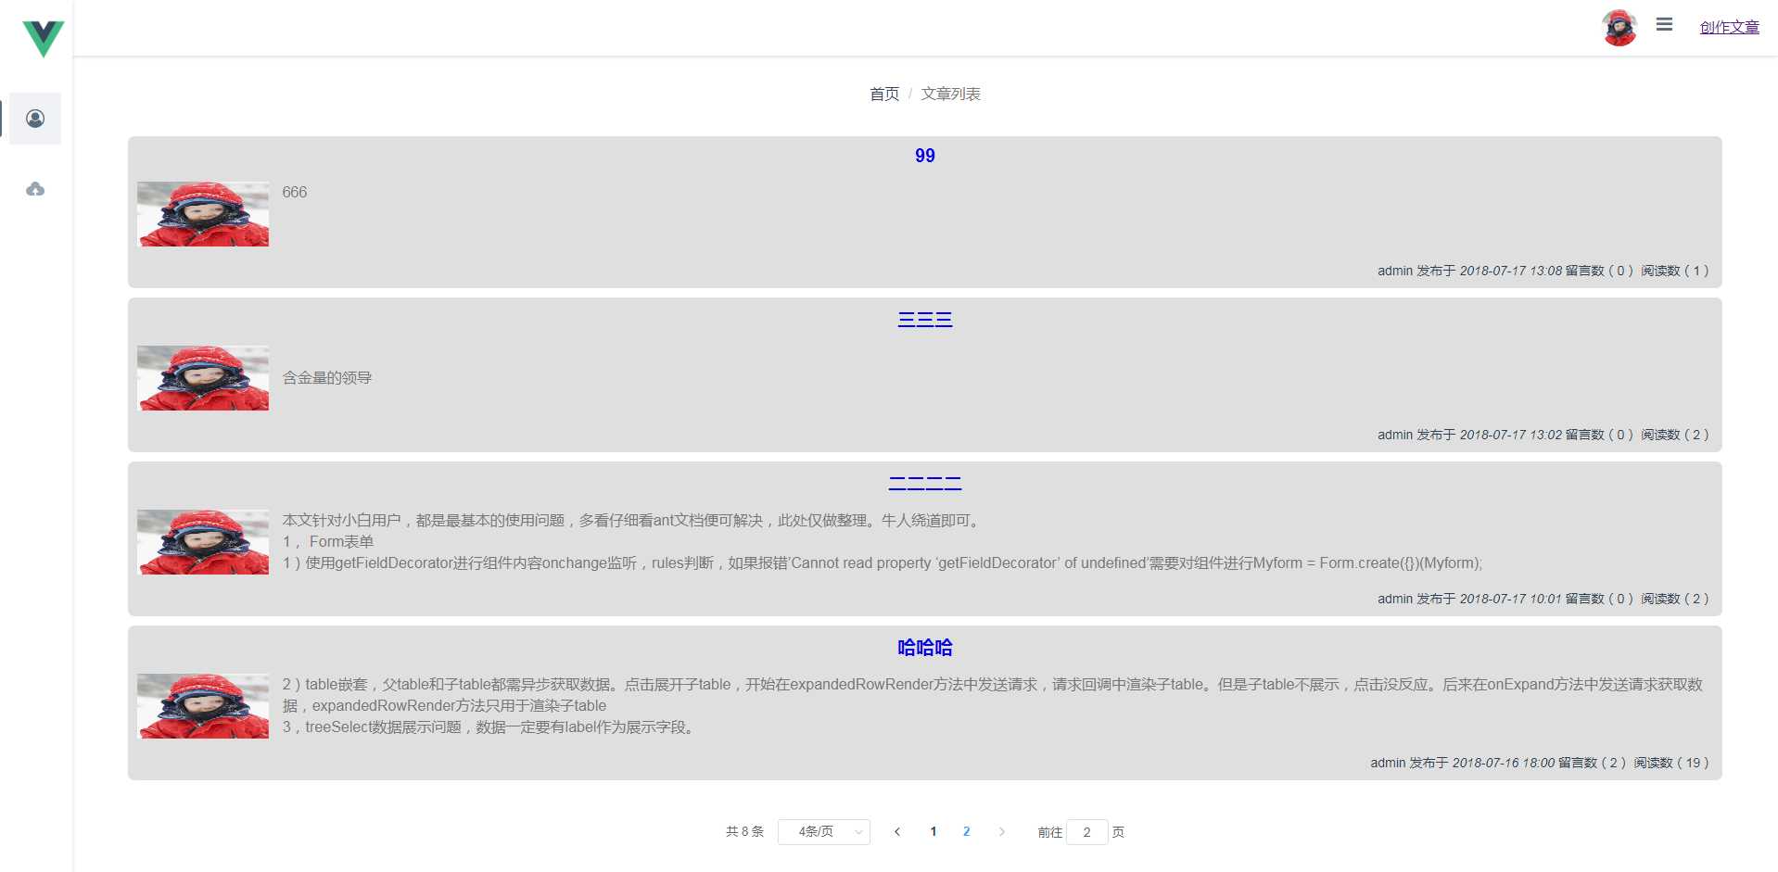This screenshot has width=1778, height=872.
Task: Click the treeSelect数据展示问题 summary line
Action: 489,727
